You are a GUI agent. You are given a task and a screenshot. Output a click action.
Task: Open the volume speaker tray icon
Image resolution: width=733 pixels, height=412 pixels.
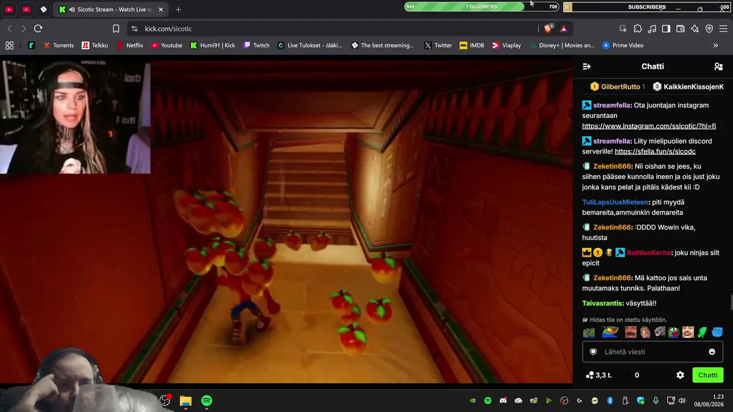pos(682,401)
